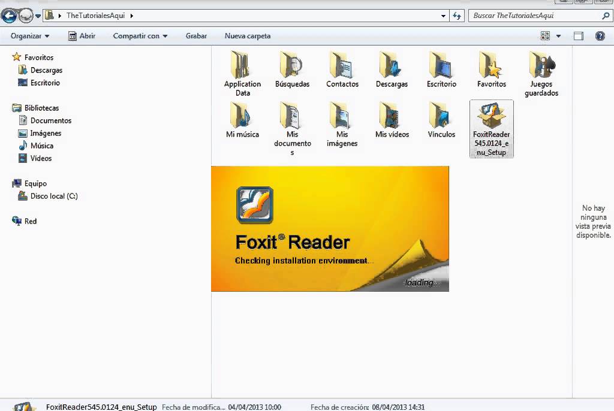Viewport: 614px width, 411px height.
Task: Toggle the preview pane button
Action: click(579, 36)
